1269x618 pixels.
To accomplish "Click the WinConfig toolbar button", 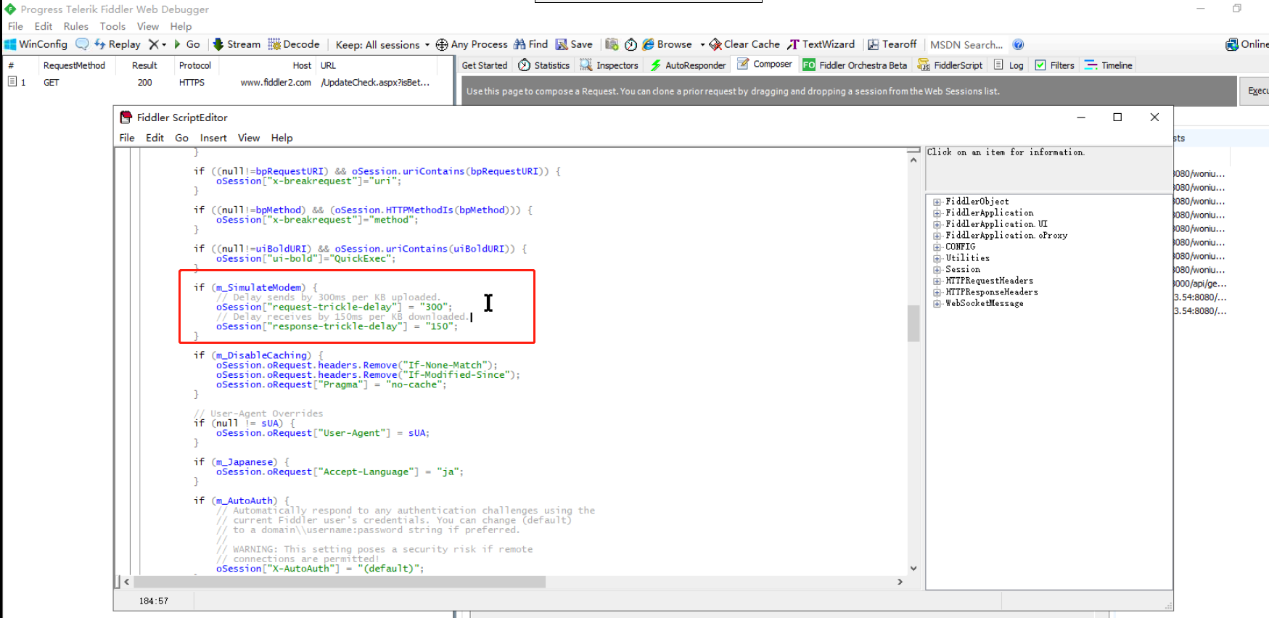I will tap(36, 44).
